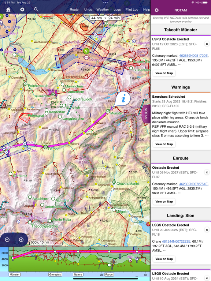Select Takeoff: Münster section header

click(181, 30)
